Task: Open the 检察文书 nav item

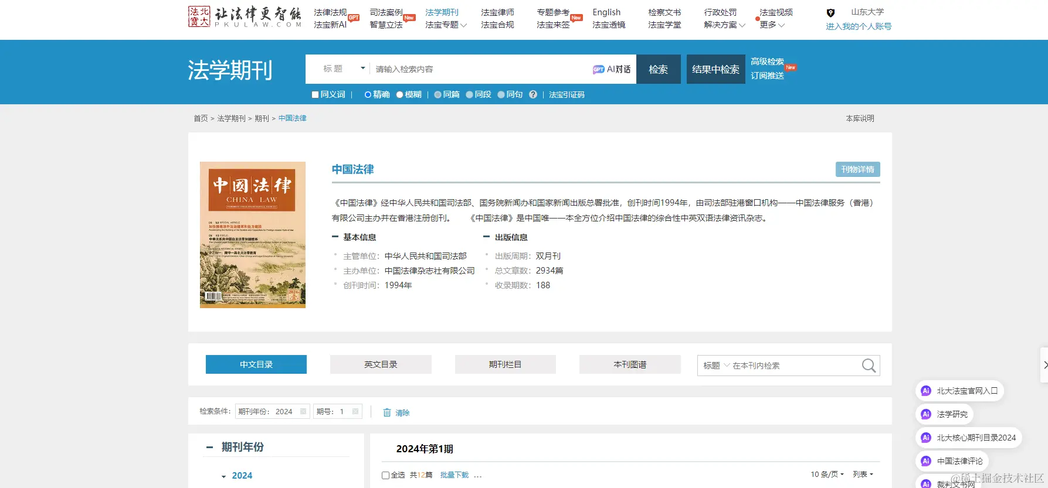Action: pos(664,12)
